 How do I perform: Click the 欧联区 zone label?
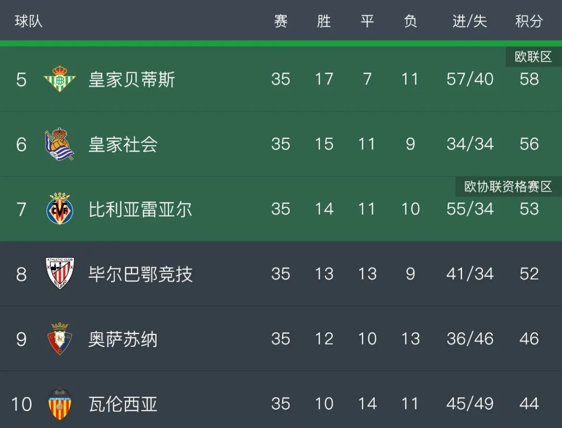click(x=533, y=57)
